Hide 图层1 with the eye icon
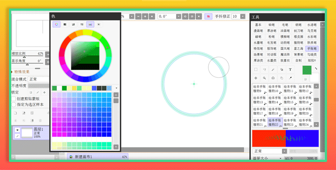Viewport: 336px width, 170px height. click(x=17, y=130)
